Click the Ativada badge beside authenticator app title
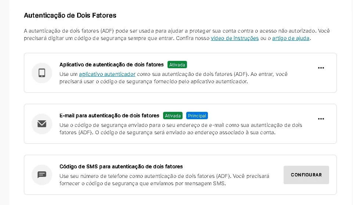Image resolution: width=353 pixels, height=205 pixels. [x=177, y=65]
